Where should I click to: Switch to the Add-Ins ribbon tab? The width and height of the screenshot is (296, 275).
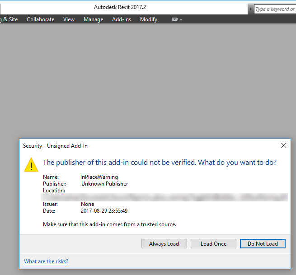point(122,19)
